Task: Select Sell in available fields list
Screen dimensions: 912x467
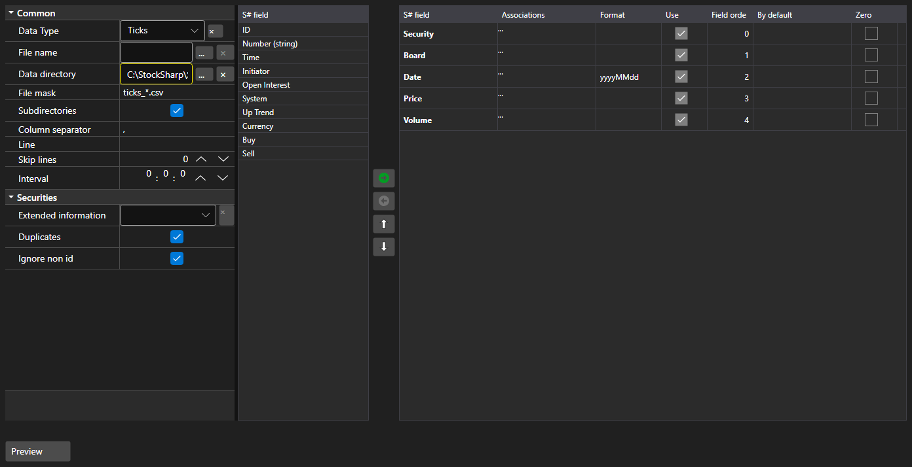Action: pyautogui.click(x=303, y=153)
